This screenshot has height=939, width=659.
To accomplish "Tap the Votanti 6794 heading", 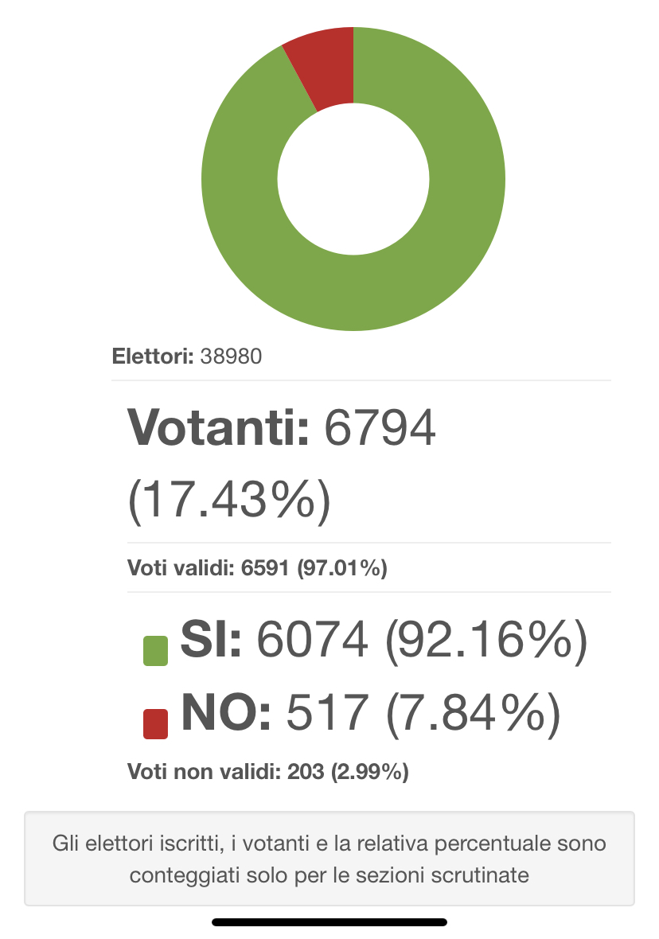I will [x=282, y=427].
